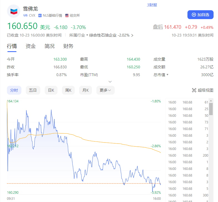Click the chart's 160.290 bottom price label
The width and height of the screenshot is (218, 202).
coord(13,192)
